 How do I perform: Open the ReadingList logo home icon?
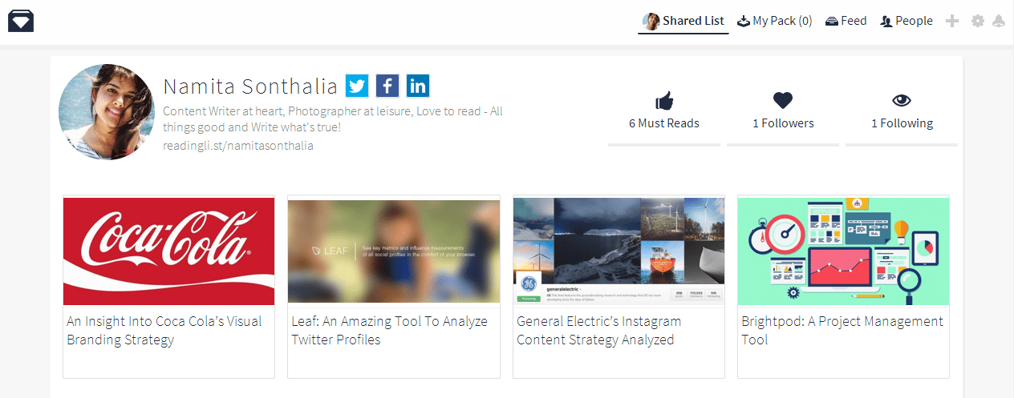[x=21, y=20]
